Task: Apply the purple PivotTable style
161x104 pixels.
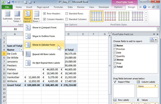Action: (138, 16)
